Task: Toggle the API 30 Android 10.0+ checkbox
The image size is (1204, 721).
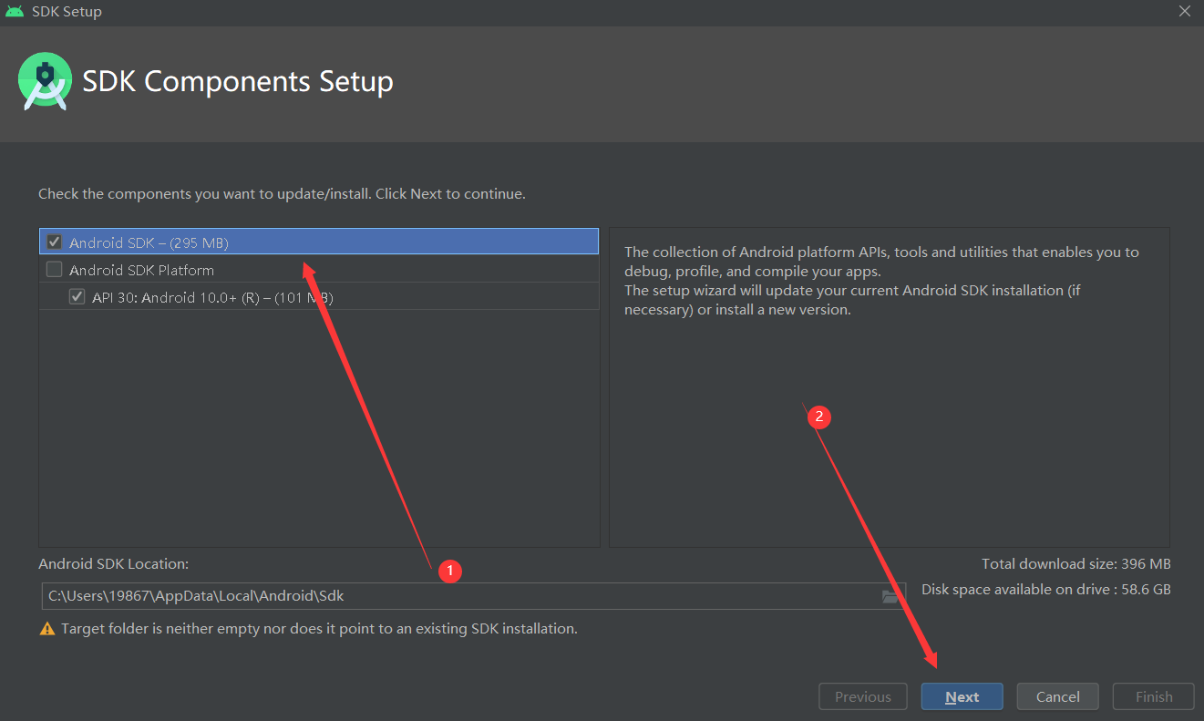Action: pyautogui.click(x=77, y=297)
